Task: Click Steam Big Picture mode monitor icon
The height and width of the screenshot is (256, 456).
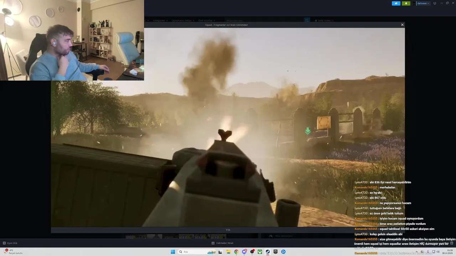Action: pos(435,3)
